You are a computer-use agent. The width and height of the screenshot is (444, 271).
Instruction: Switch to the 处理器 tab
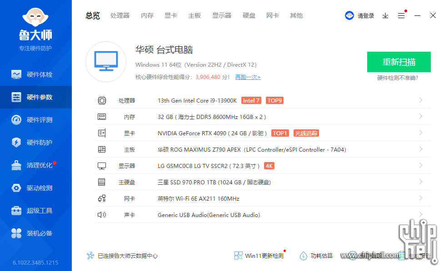coord(120,15)
